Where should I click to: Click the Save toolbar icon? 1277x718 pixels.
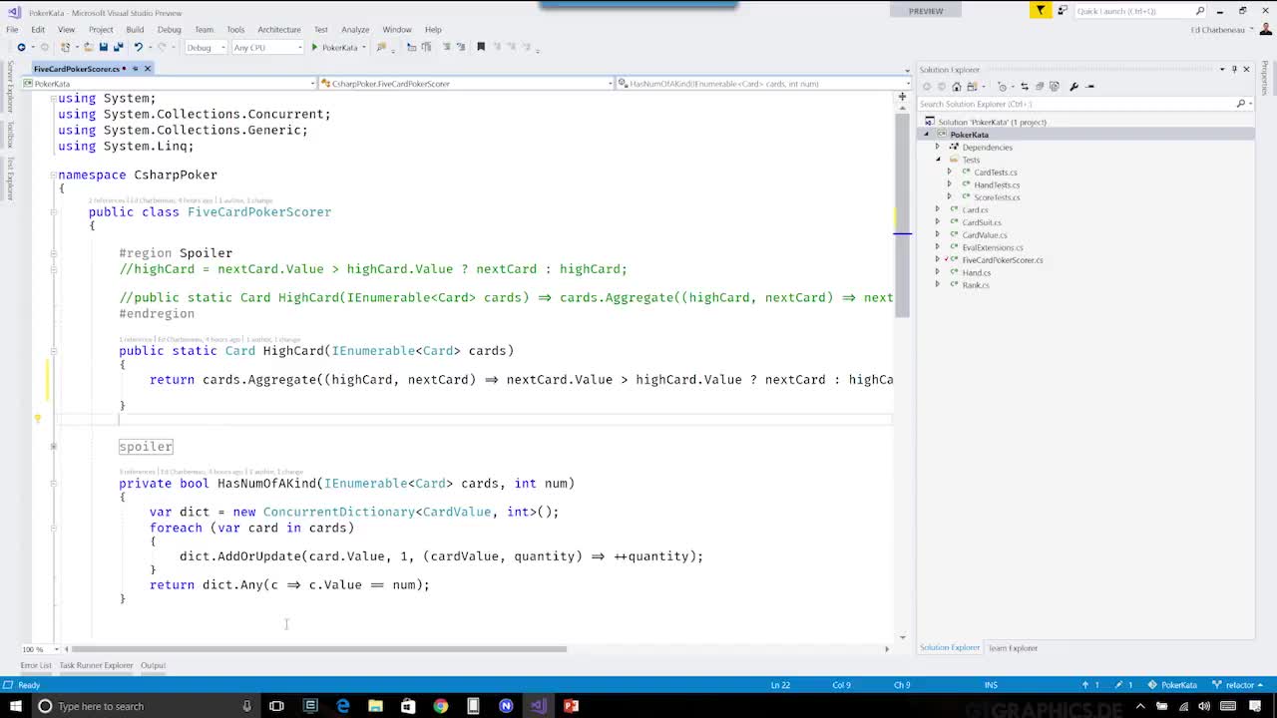[x=104, y=47]
